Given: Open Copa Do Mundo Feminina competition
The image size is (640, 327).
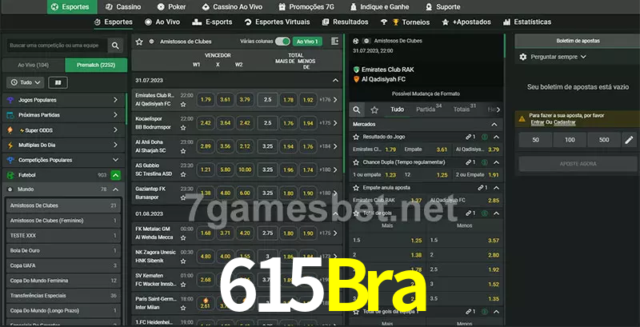Looking at the screenshot, I should click(63, 281).
